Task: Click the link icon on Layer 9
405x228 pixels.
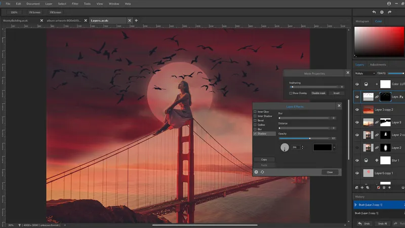Action: pyautogui.click(x=377, y=122)
